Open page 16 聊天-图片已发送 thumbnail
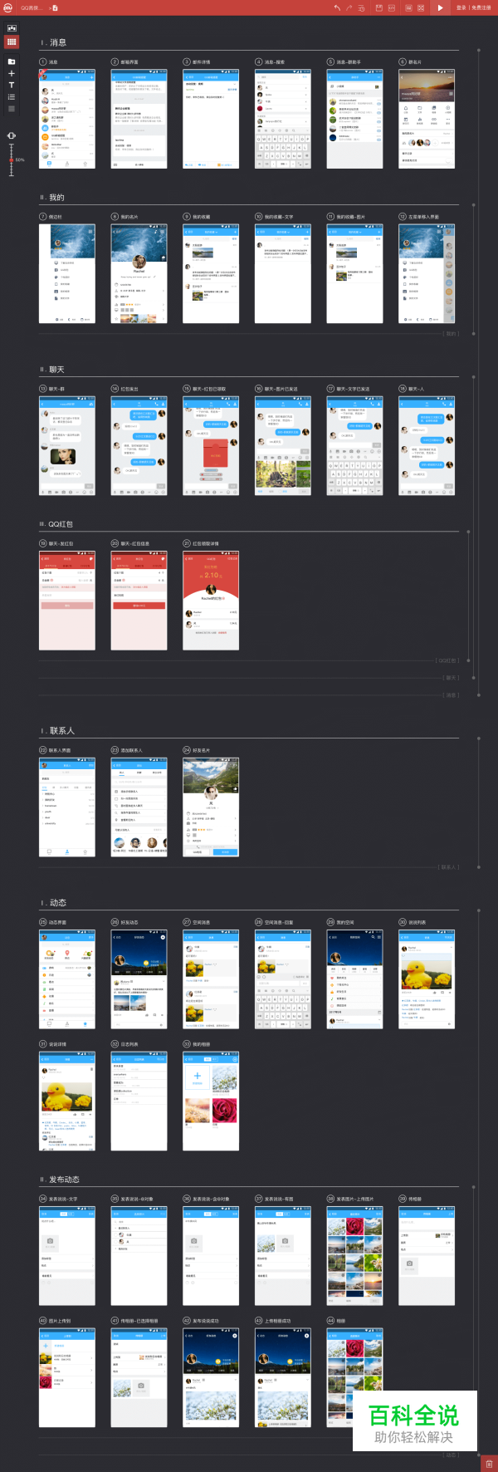The height and width of the screenshot is (1472, 498). [x=283, y=445]
